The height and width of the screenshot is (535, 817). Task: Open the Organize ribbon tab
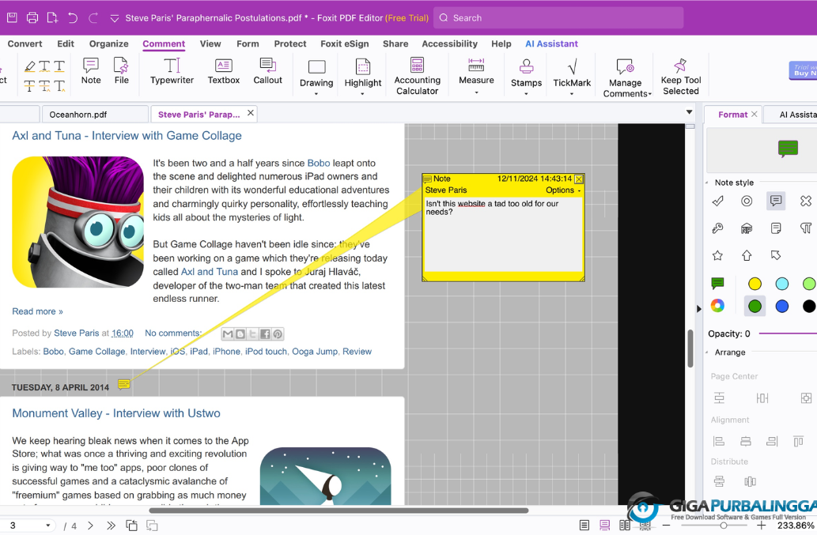(x=108, y=43)
